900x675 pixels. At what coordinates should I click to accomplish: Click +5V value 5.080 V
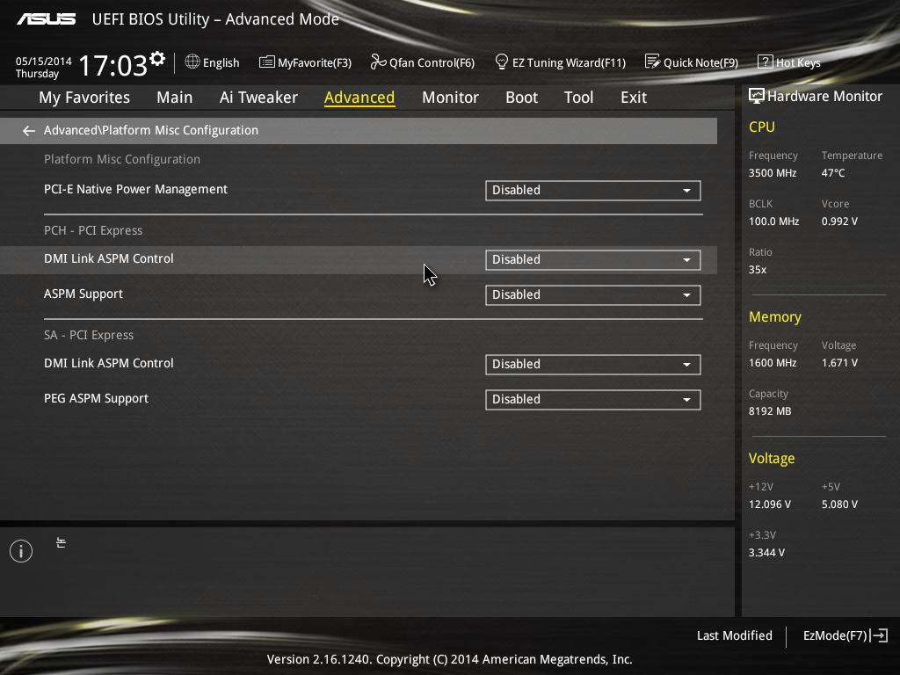[839, 504]
